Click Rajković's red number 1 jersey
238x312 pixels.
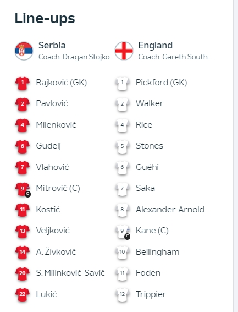tap(23, 83)
